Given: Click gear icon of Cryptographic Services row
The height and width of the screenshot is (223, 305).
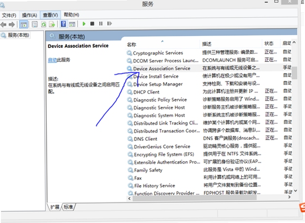Looking at the screenshot, I should (x=129, y=53).
